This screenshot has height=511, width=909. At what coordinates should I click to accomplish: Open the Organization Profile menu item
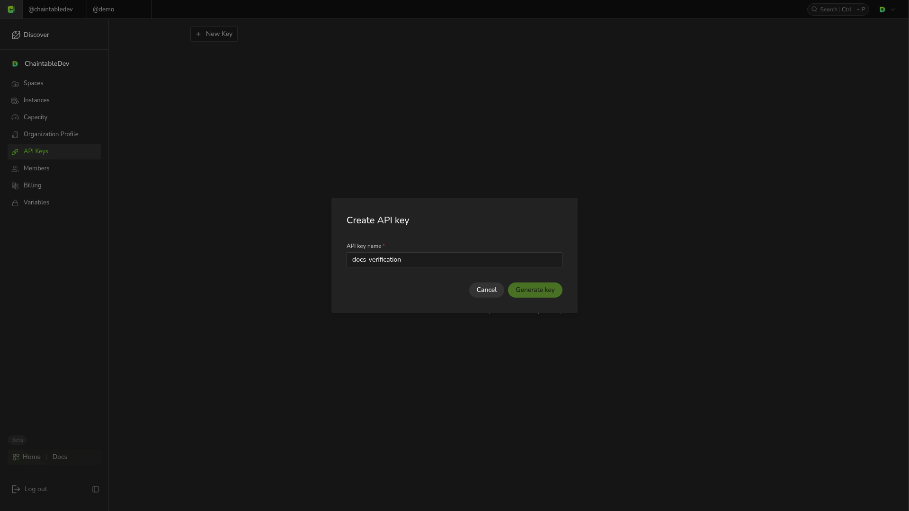(x=54, y=134)
